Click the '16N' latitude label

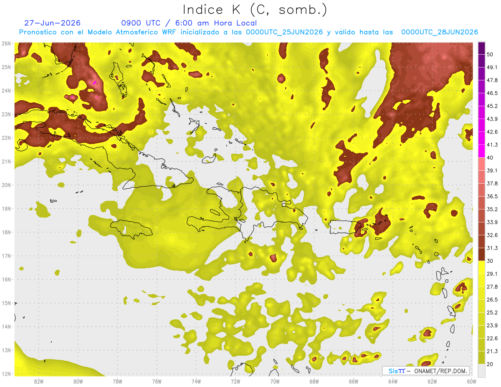click(x=6, y=279)
